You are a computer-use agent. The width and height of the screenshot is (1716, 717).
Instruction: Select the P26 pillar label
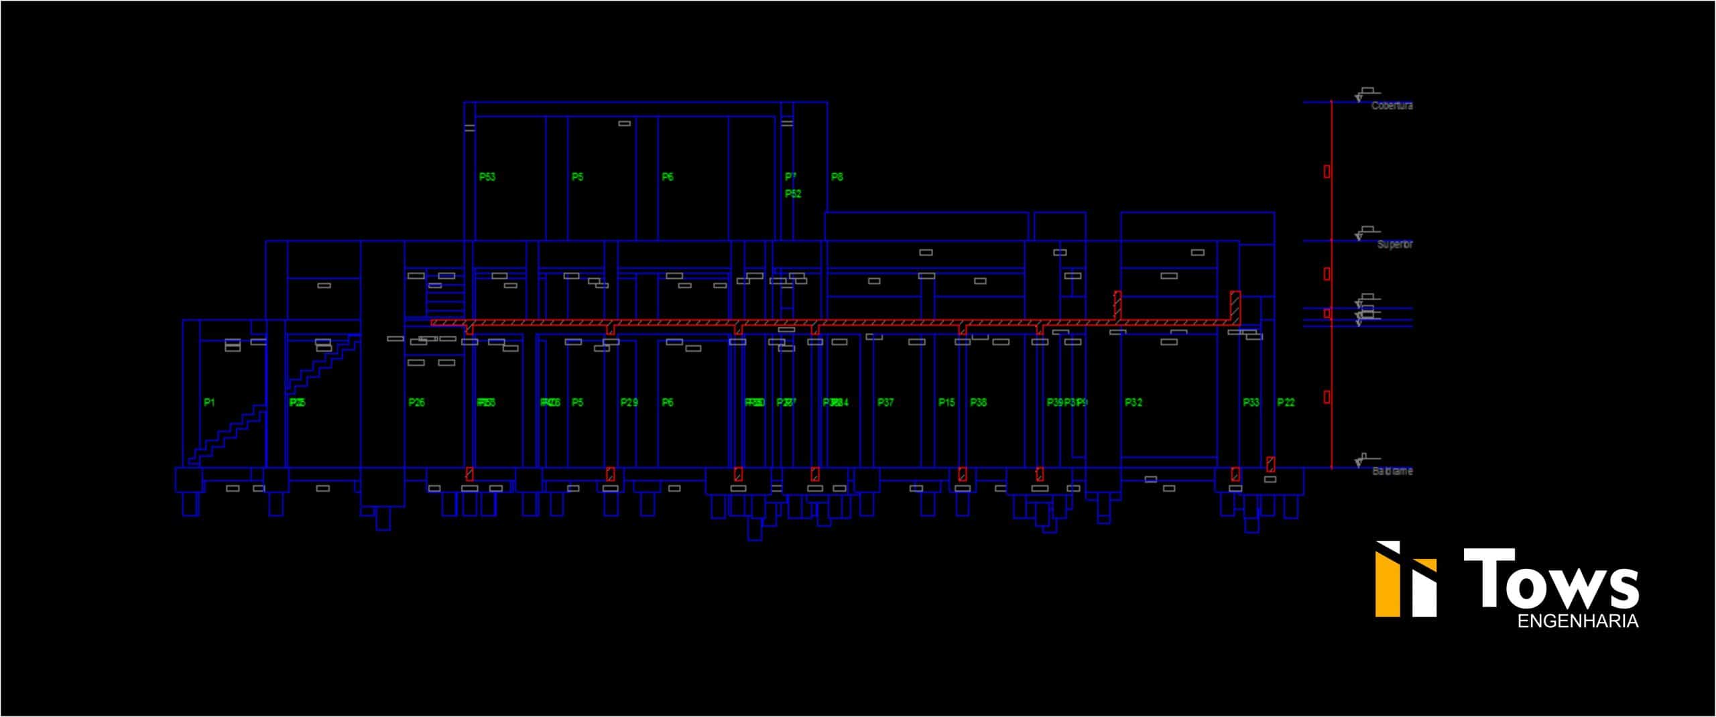coord(416,402)
